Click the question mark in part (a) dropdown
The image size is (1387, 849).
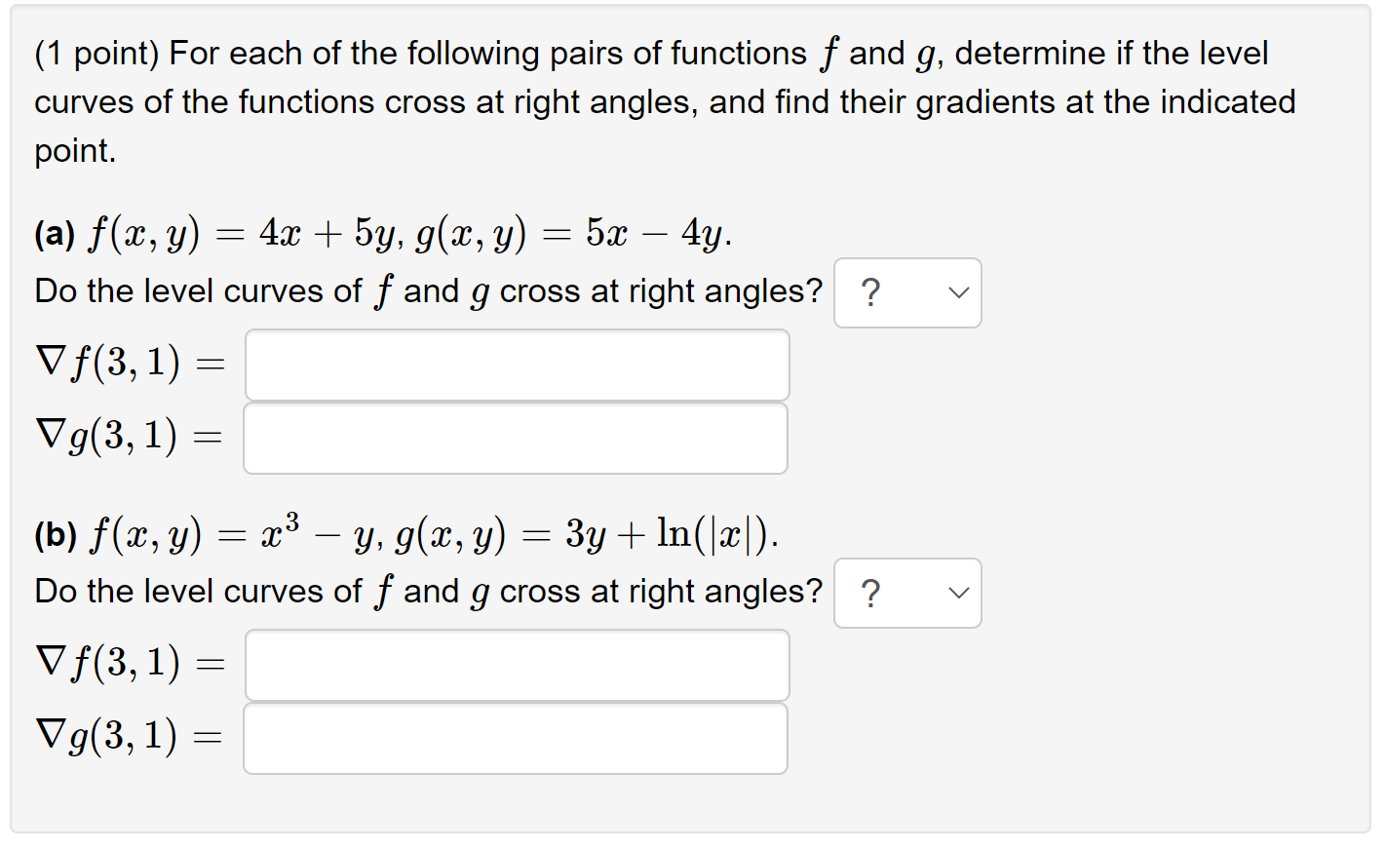point(871,292)
